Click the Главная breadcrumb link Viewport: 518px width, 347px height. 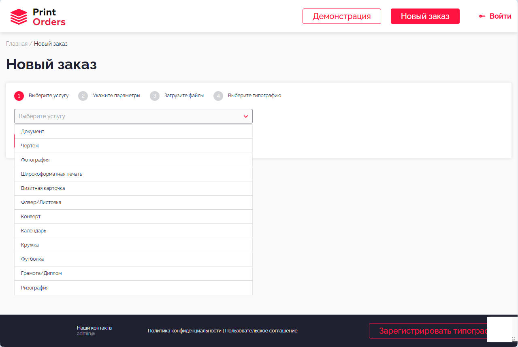16,43
